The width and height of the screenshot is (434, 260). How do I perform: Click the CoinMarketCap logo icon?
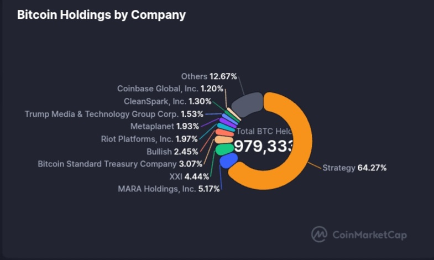pos(319,235)
